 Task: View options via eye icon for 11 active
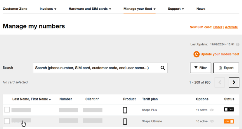[211, 110]
